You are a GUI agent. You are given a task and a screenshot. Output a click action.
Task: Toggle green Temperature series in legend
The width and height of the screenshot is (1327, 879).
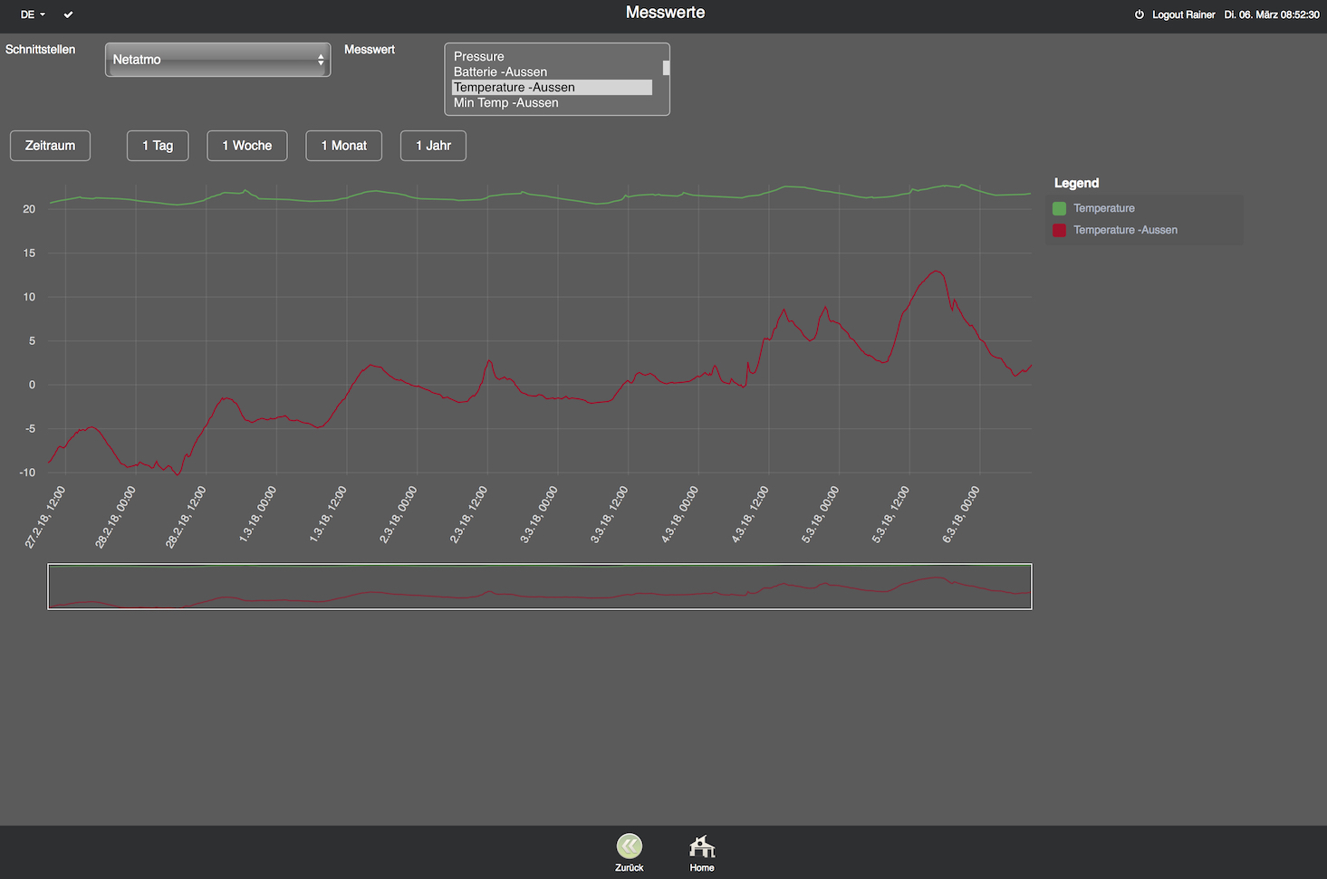click(1059, 208)
